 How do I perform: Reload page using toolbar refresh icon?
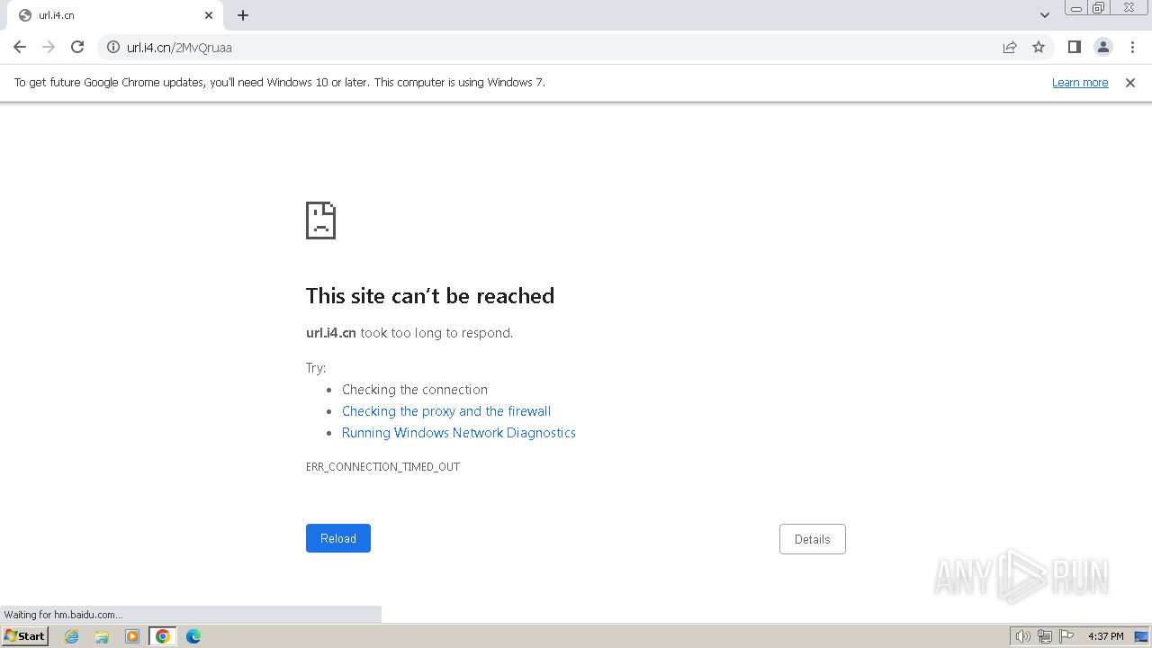(x=77, y=48)
